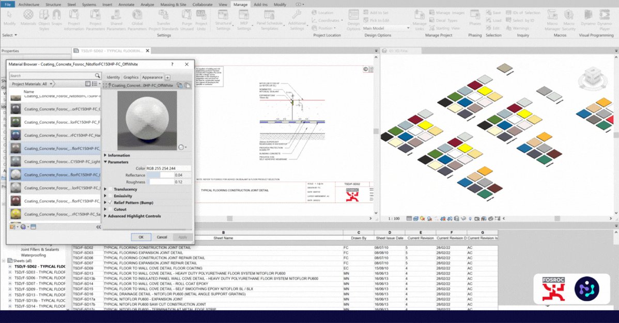Open Project Parameters tool
The height and width of the screenshot is (323, 619).
point(95,20)
